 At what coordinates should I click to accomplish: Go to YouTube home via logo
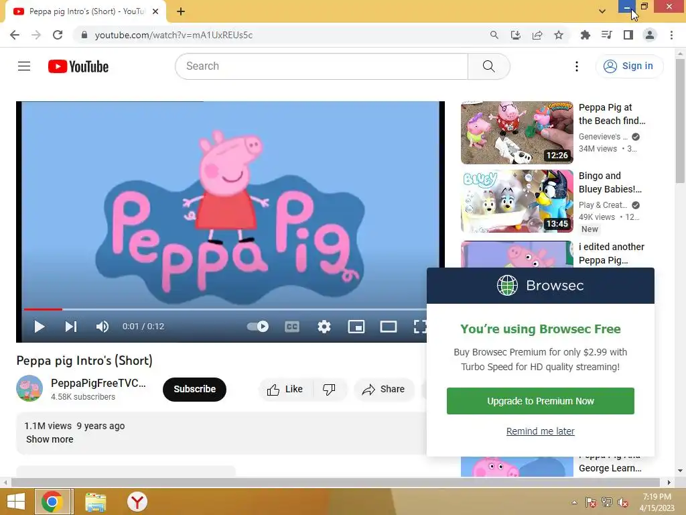click(78, 66)
